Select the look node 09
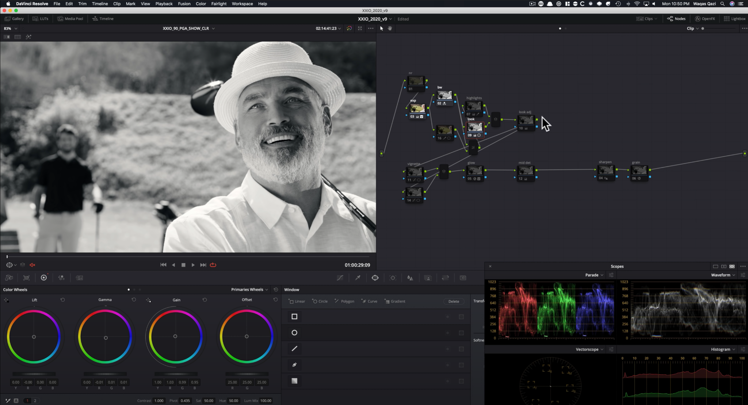This screenshot has height=405, width=748. pos(474,127)
